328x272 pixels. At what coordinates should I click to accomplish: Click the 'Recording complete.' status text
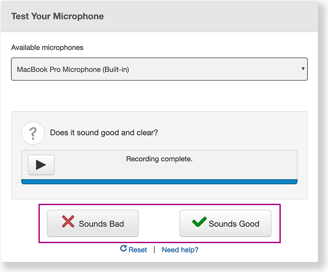tap(159, 159)
